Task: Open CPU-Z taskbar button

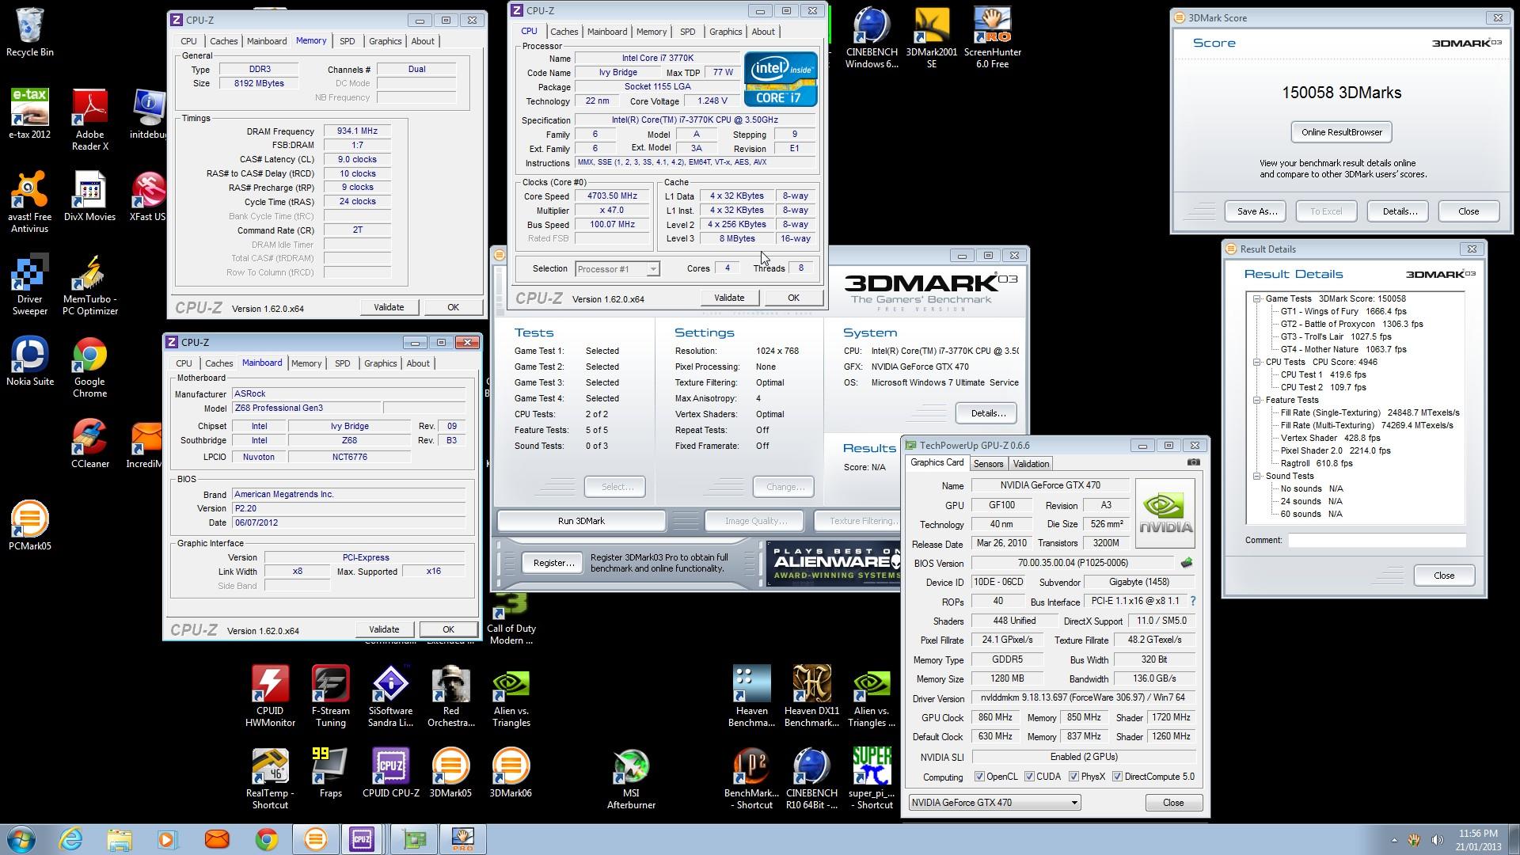Action: coord(363,839)
